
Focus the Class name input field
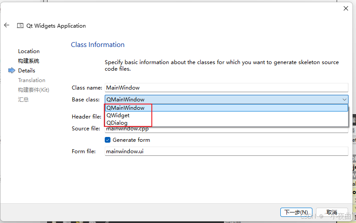(x=226, y=88)
